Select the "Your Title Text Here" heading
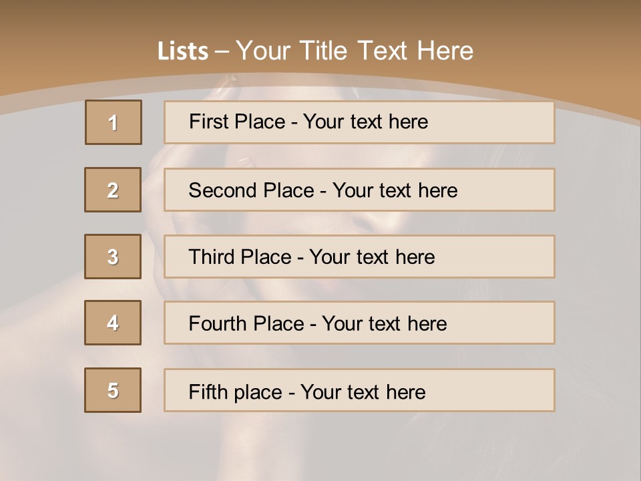Image resolution: width=641 pixels, height=481 pixels. click(355, 51)
